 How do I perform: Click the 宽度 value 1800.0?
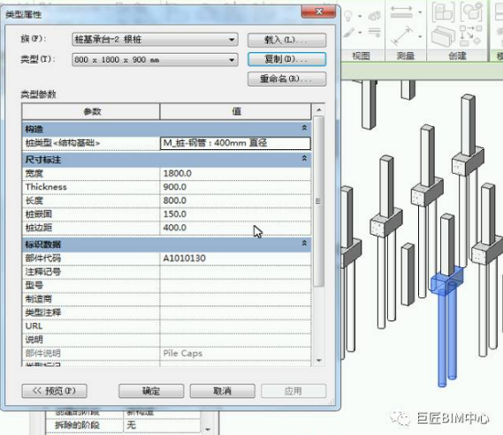[235, 174]
